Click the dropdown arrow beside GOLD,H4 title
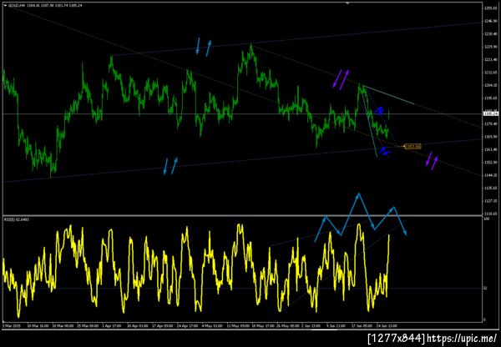 [x=5, y=6]
